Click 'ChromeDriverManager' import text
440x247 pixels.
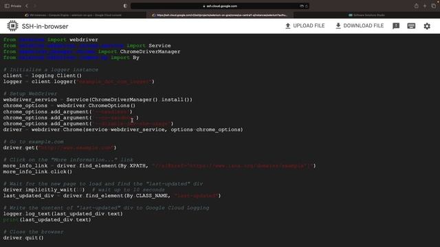150,51
